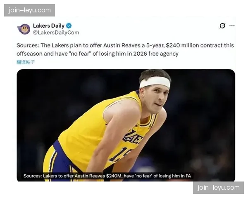Image resolution: width=248 pixels, height=198 pixels.
Task: Click the Lakers Daily display name
Action: click(48, 26)
